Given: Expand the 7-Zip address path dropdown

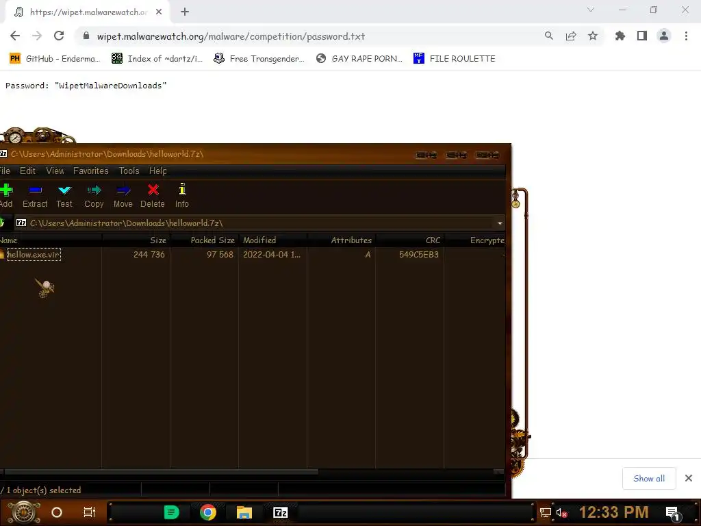Looking at the screenshot, I should click(500, 223).
